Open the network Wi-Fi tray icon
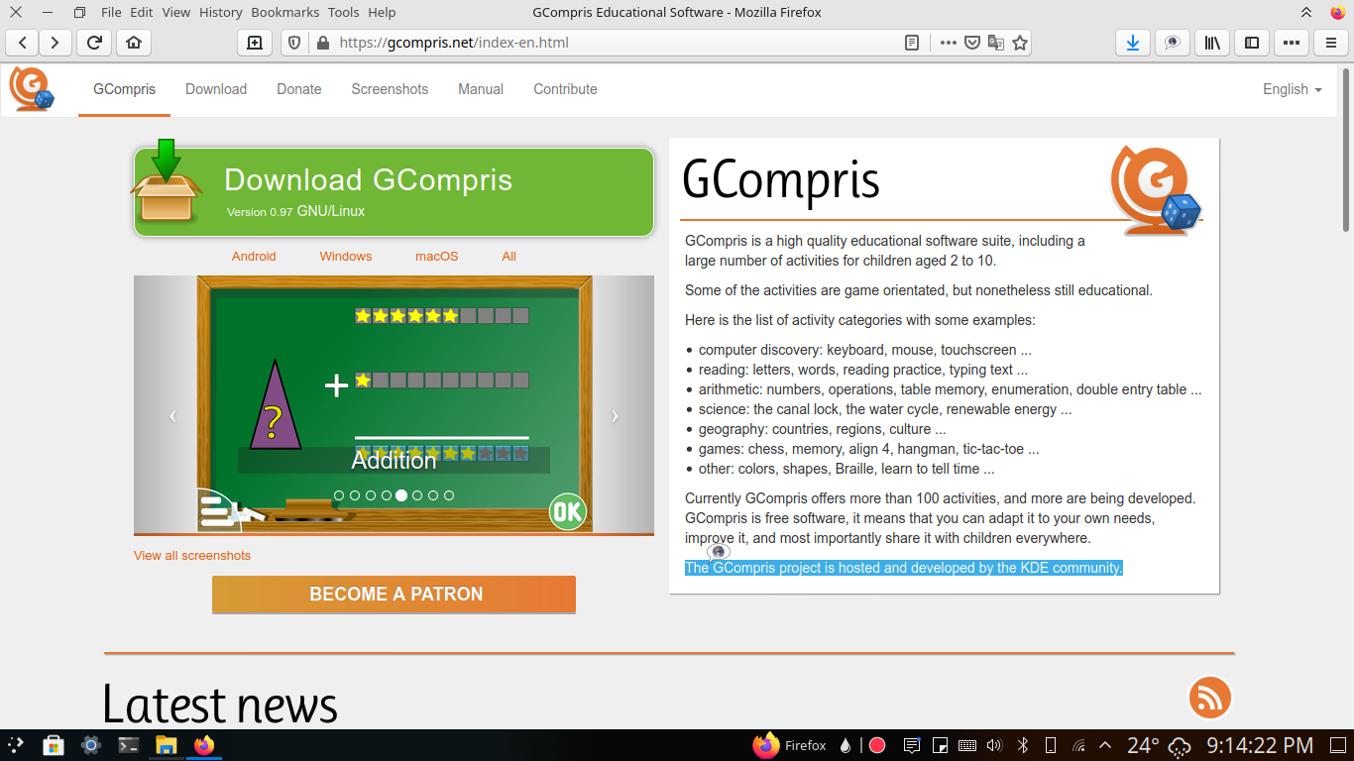The width and height of the screenshot is (1354, 761). (x=1079, y=745)
